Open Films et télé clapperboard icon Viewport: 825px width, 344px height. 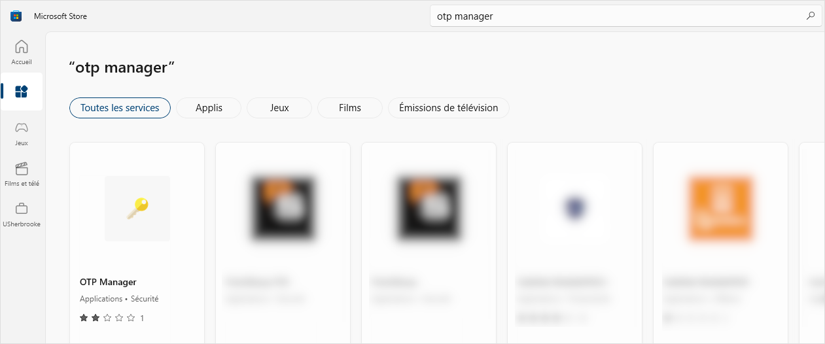[x=22, y=168]
